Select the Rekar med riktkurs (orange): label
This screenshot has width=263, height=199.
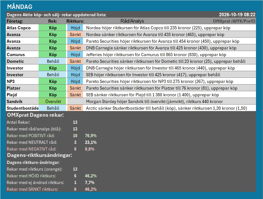pos(34,169)
